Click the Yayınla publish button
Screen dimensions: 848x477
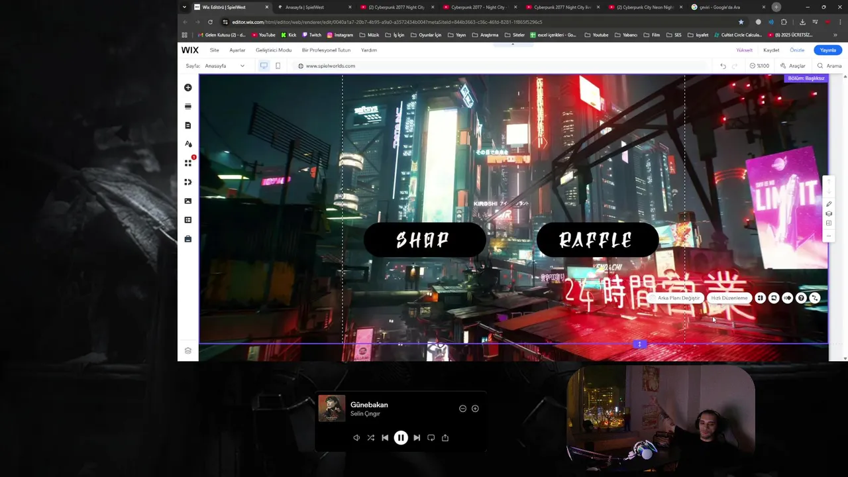point(828,50)
